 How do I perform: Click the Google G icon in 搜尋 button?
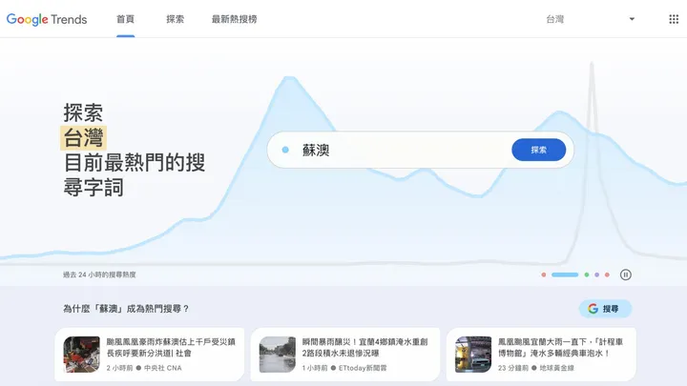tap(593, 309)
